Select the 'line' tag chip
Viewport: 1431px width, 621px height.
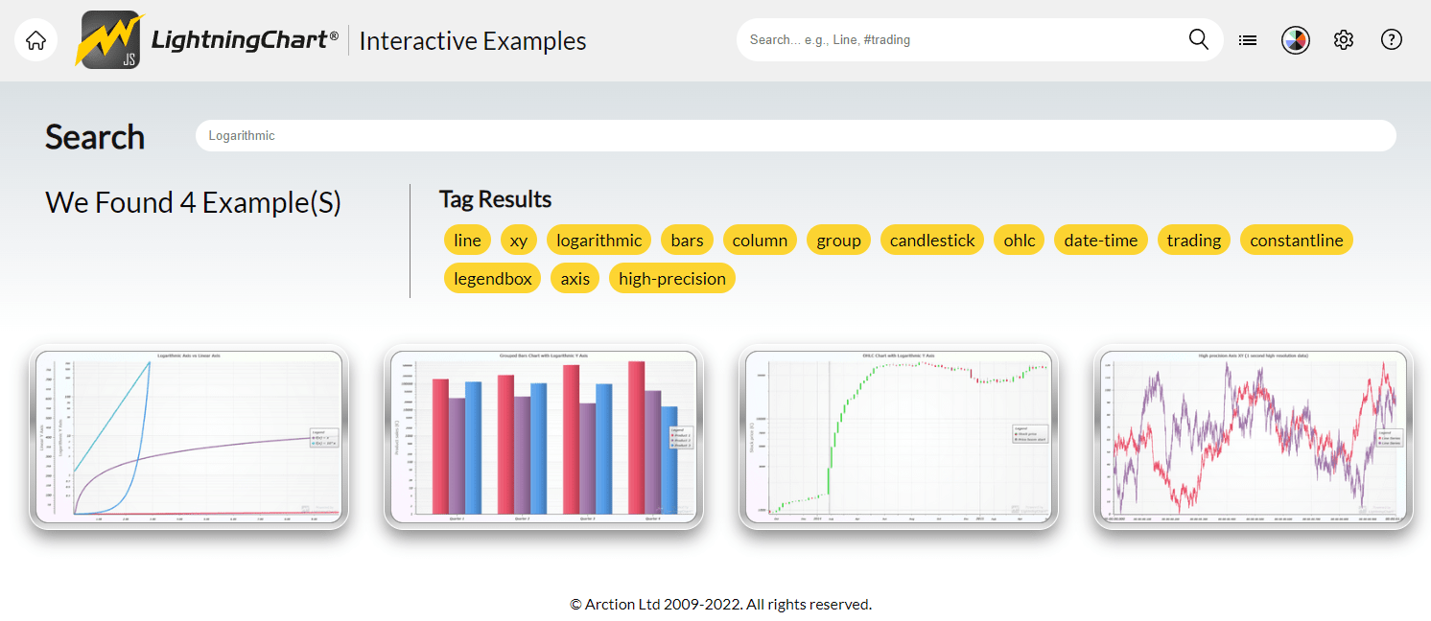[467, 240]
